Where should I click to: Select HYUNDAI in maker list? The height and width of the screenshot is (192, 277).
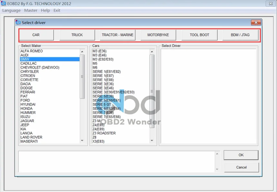point(50,104)
